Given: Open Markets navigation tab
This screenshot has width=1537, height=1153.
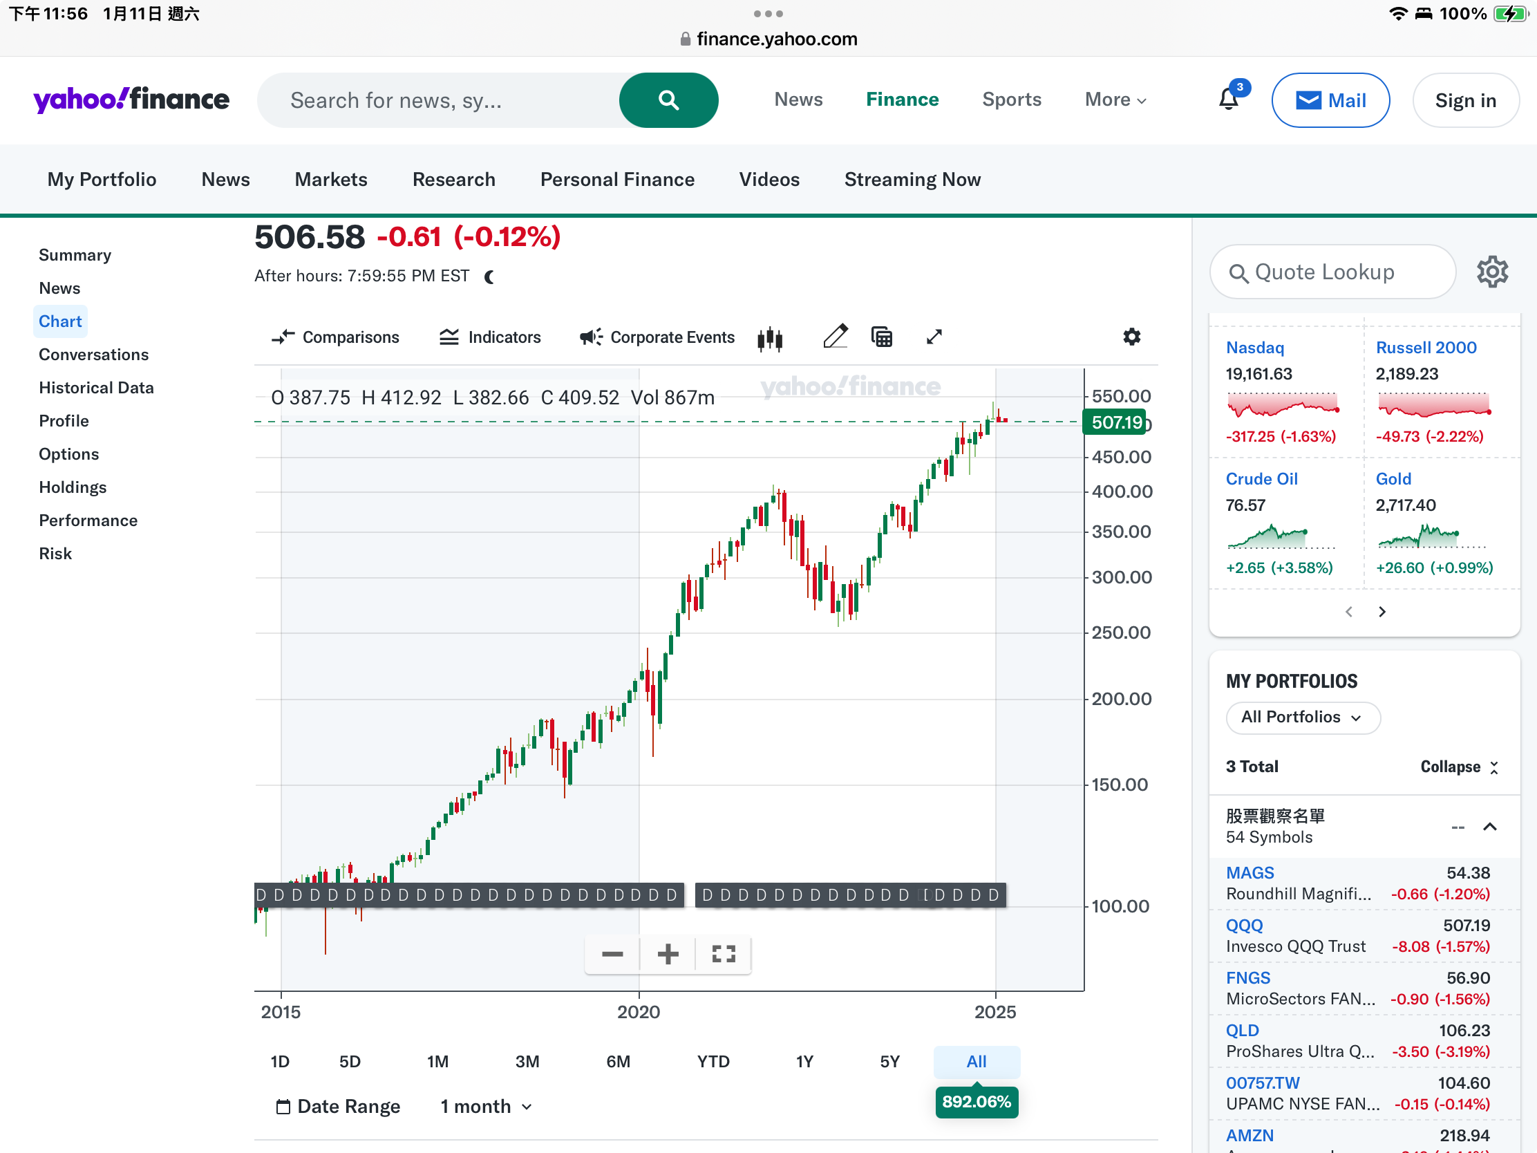Looking at the screenshot, I should (331, 179).
